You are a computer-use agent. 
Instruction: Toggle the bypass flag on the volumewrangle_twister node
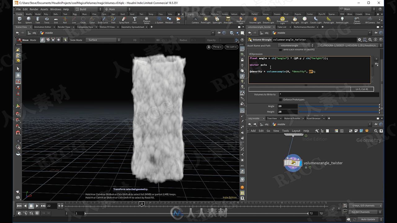[286, 163]
